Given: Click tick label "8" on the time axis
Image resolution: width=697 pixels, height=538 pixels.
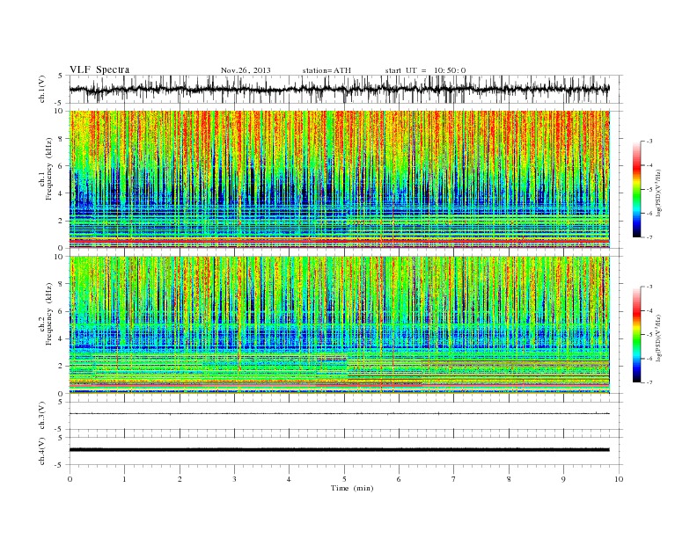Looking at the screenshot, I should pos(509,479).
